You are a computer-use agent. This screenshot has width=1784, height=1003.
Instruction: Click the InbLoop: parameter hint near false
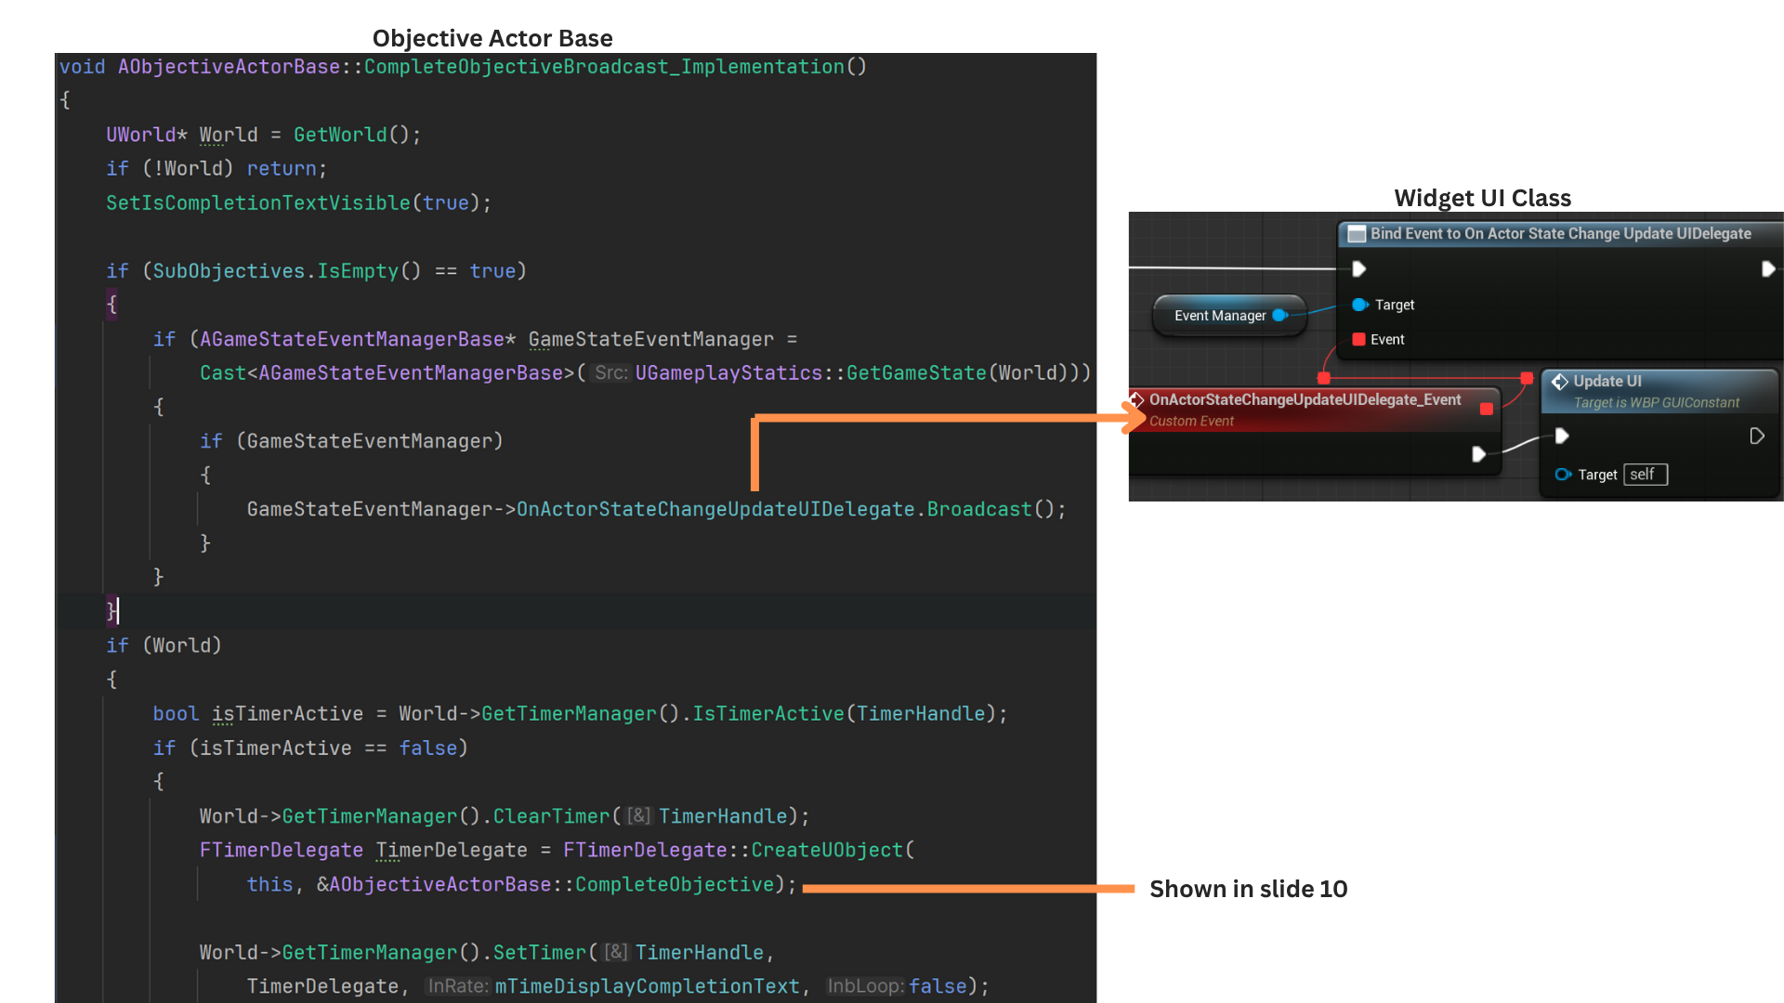pyautogui.click(x=865, y=986)
